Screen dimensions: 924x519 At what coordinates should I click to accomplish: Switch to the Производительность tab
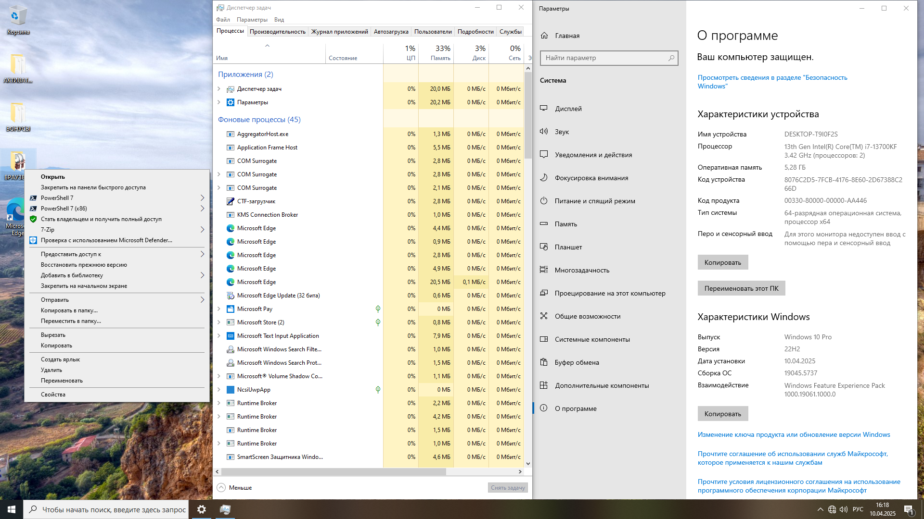click(x=277, y=32)
